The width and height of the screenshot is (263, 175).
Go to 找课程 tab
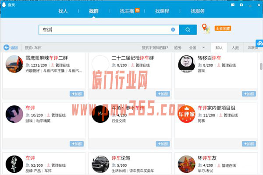click(x=162, y=11)
